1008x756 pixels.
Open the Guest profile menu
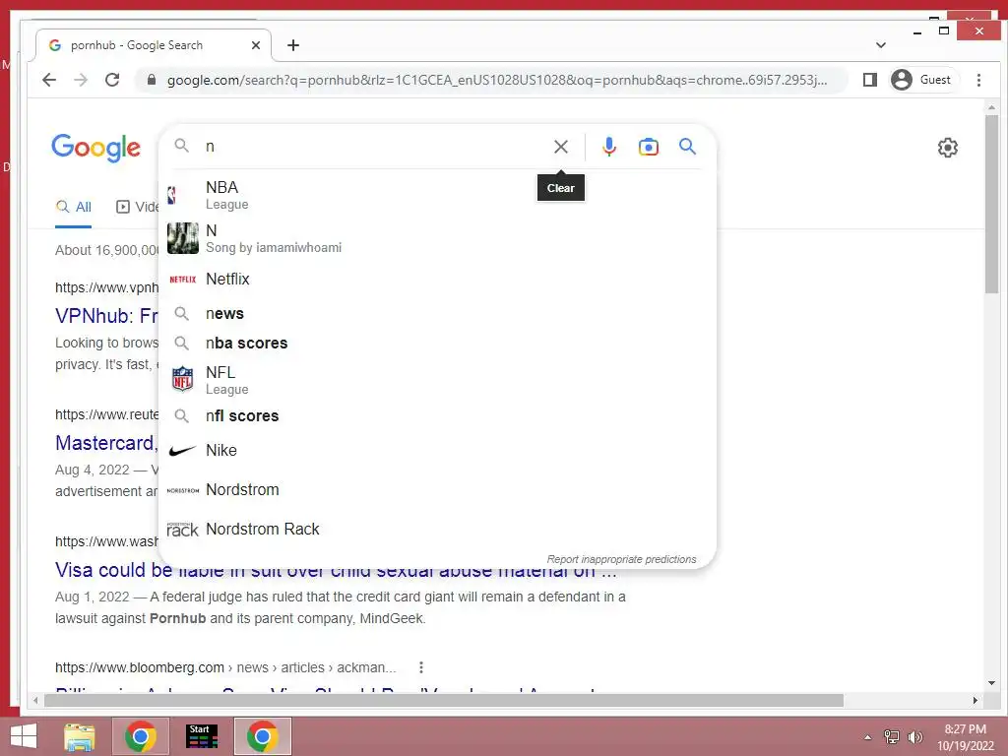[x=922, y=80]
